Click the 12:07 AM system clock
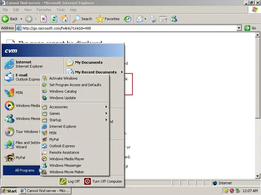Viewport: 261px width, 195px height. [x=250, y=191]
